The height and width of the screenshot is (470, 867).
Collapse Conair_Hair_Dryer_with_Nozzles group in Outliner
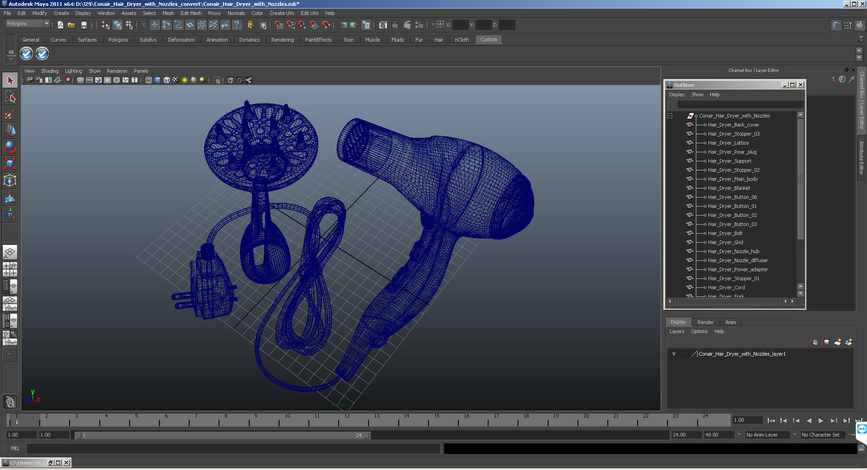coord(670,116)
